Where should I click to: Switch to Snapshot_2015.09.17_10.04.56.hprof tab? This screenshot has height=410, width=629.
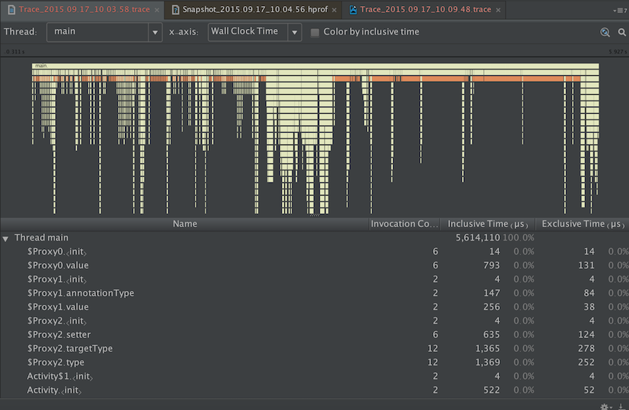(x=255, y=10)
